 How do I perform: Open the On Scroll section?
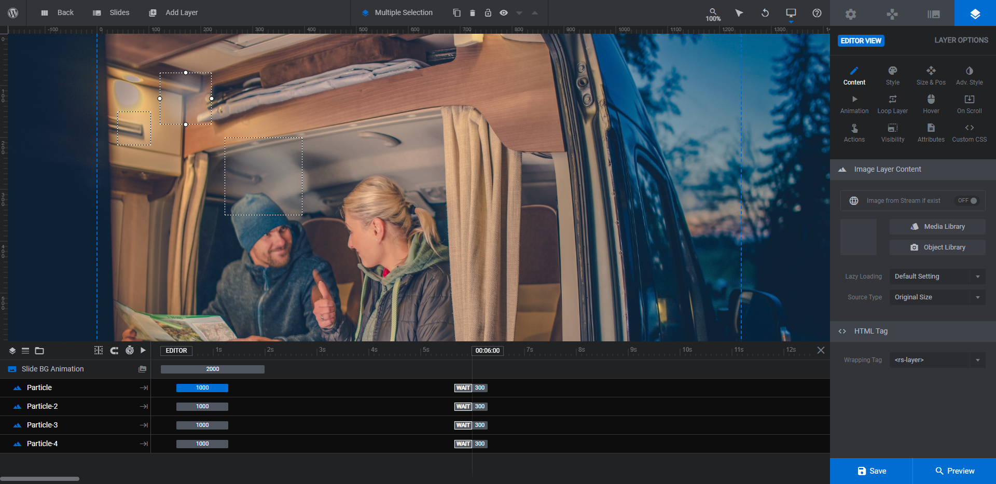point(970,104)
